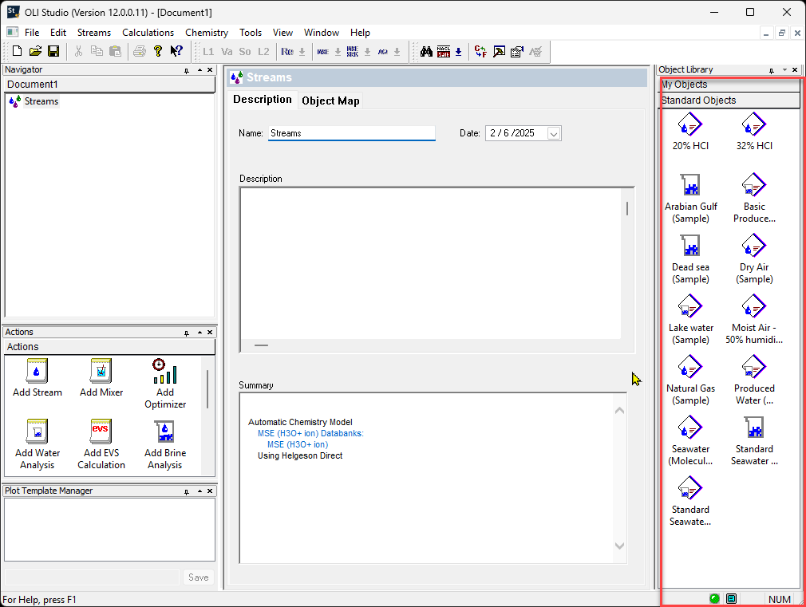Select Lake water (Sample) object
The height and width of the screenshot is (607, 806).
pyautogui.click(x=690, y=320)
